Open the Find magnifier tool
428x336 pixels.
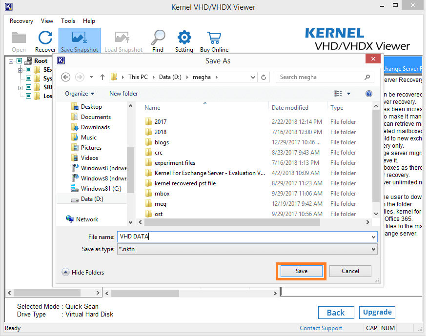[158, 41]
